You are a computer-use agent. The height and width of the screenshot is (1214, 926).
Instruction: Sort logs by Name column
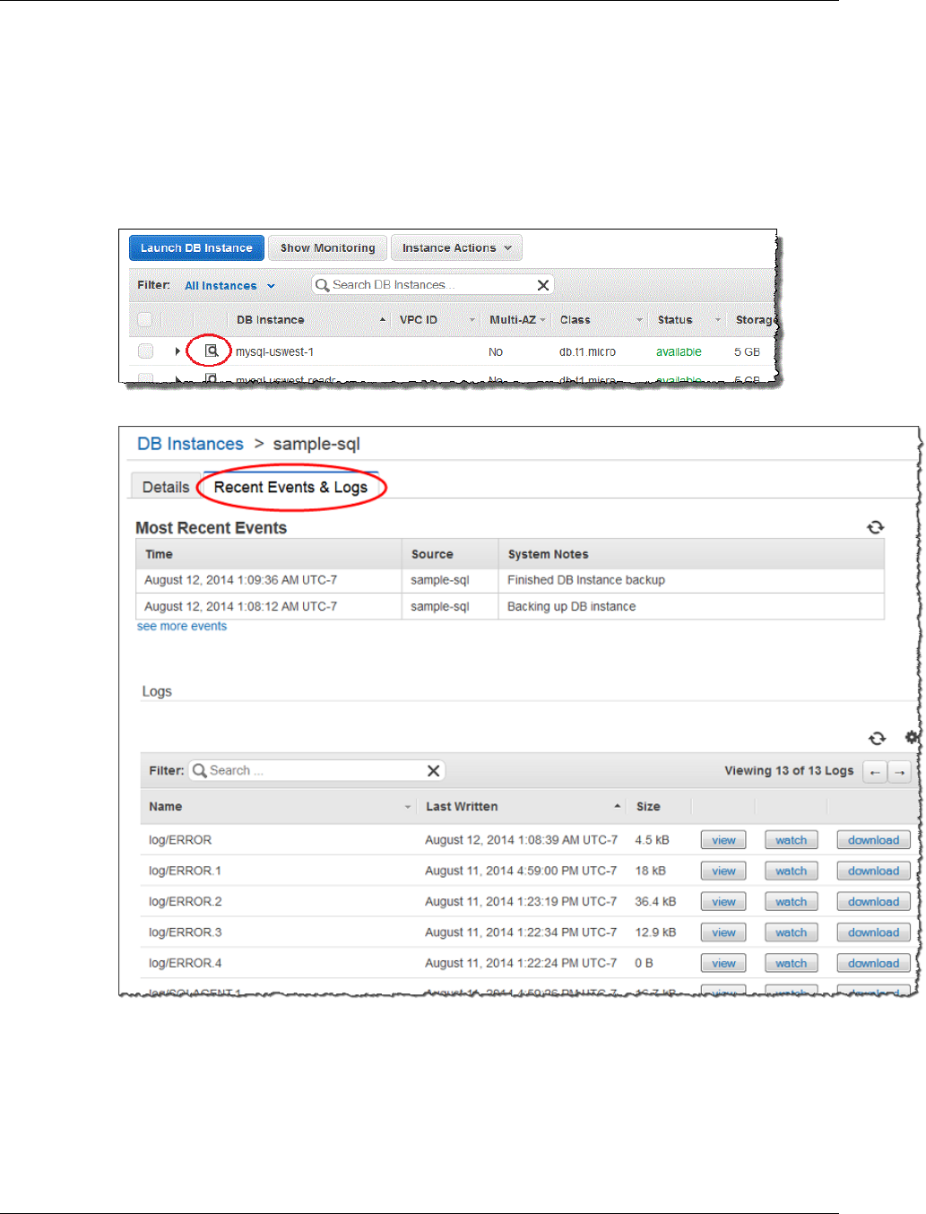point(165,806)
